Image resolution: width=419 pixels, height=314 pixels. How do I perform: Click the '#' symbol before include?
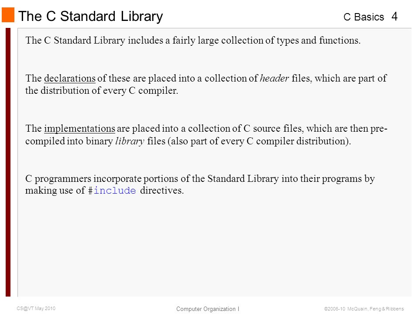tap(91, 191)
